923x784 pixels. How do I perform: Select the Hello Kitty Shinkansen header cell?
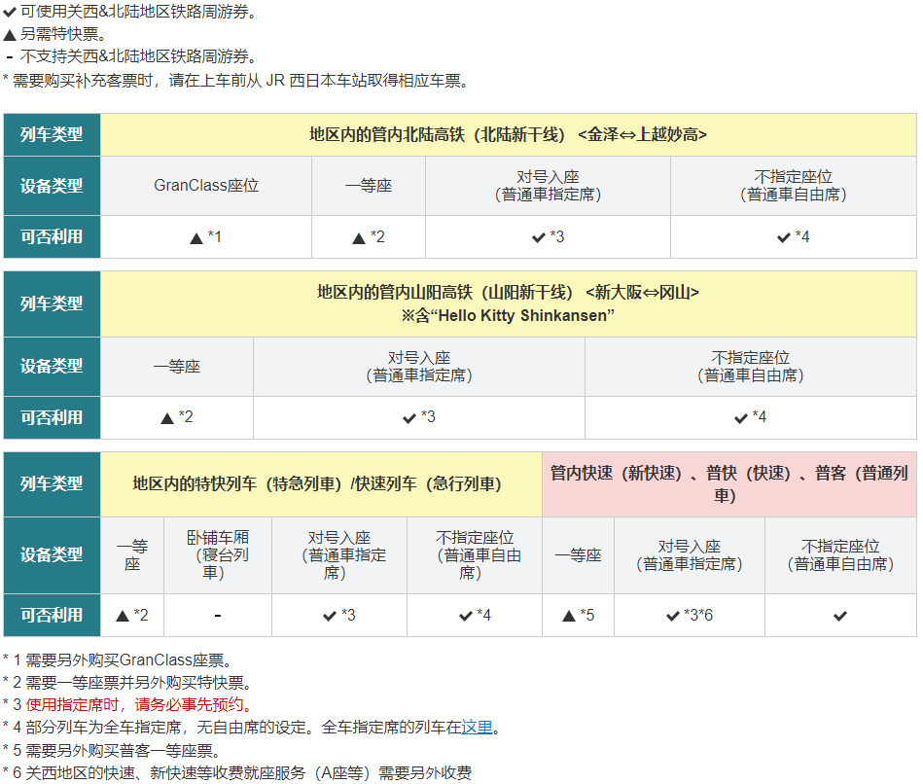click(508, 303)
